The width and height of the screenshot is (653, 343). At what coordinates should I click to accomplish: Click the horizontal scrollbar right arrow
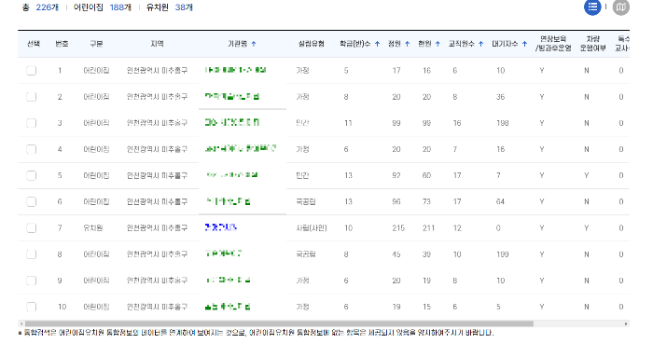pyautogui.click(x=626, y=323)
